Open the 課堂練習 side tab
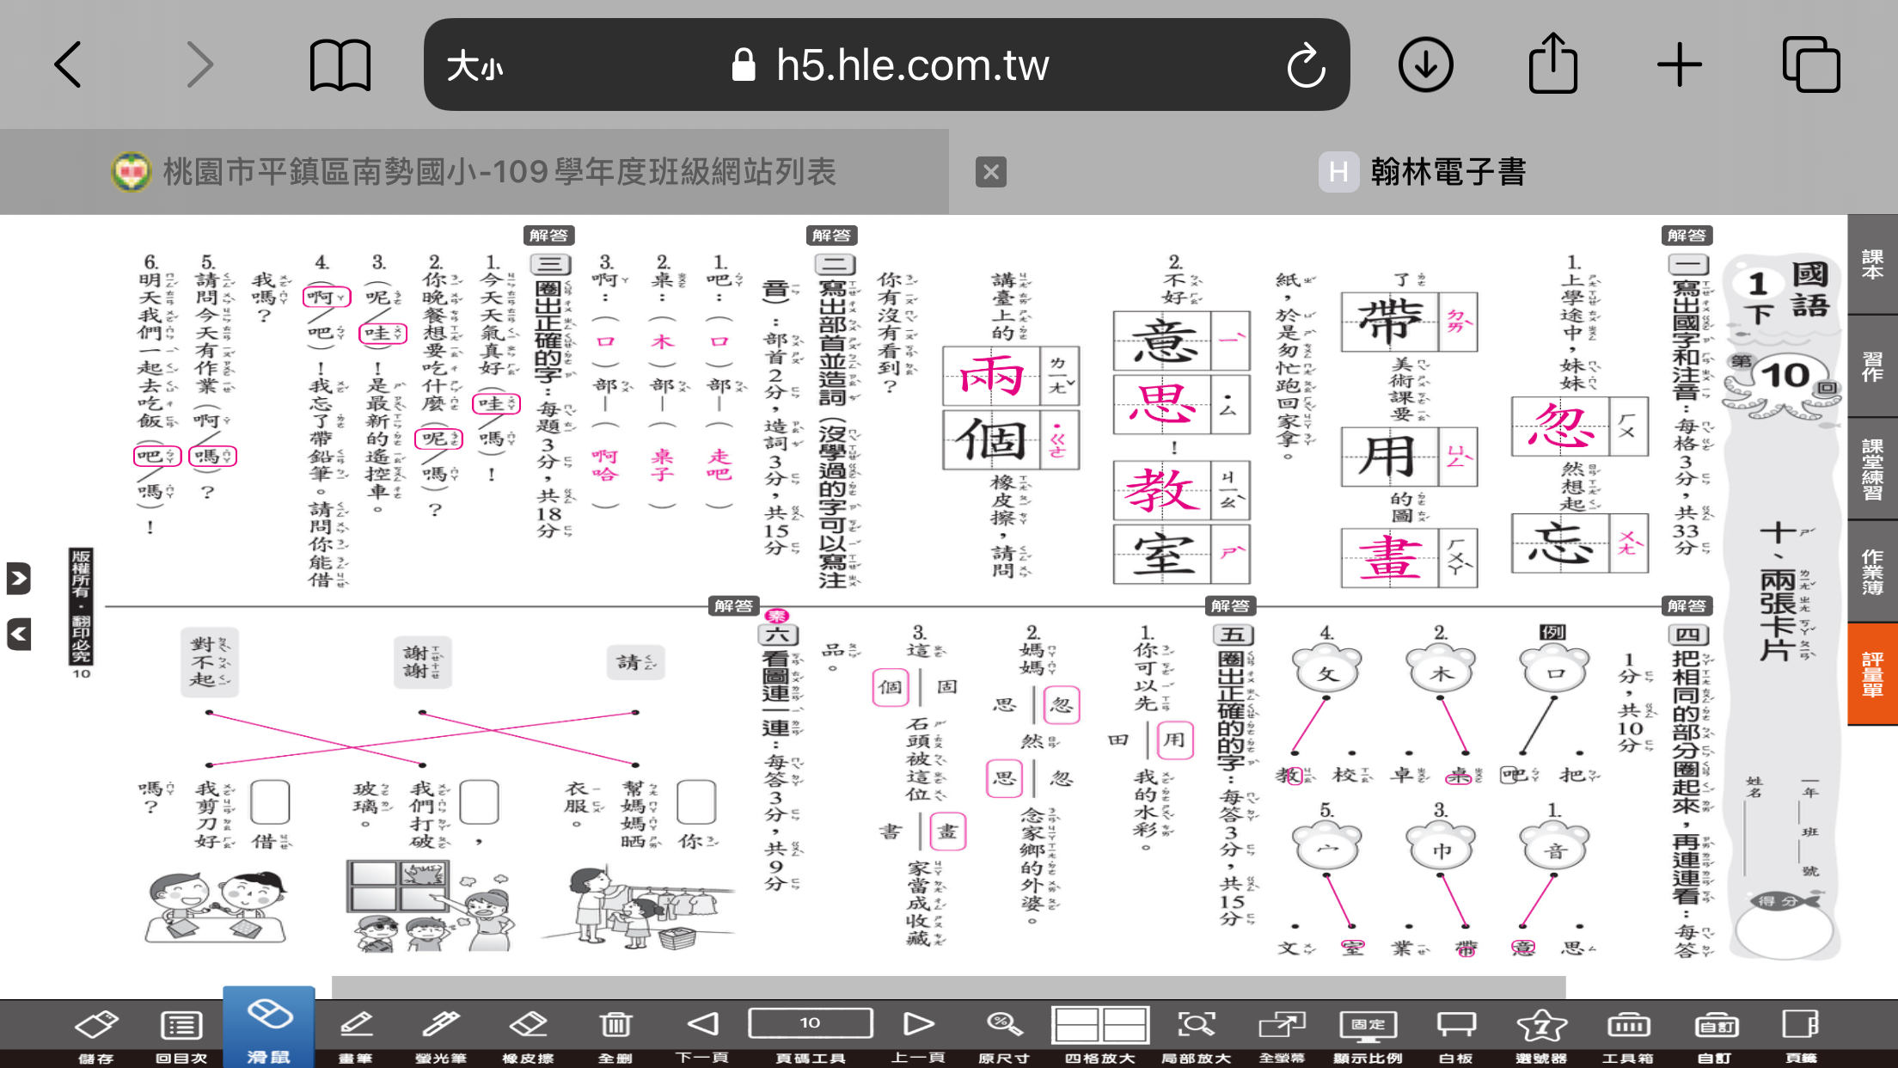Screen dimensions: 1898x1068 tap(1872, 469)
